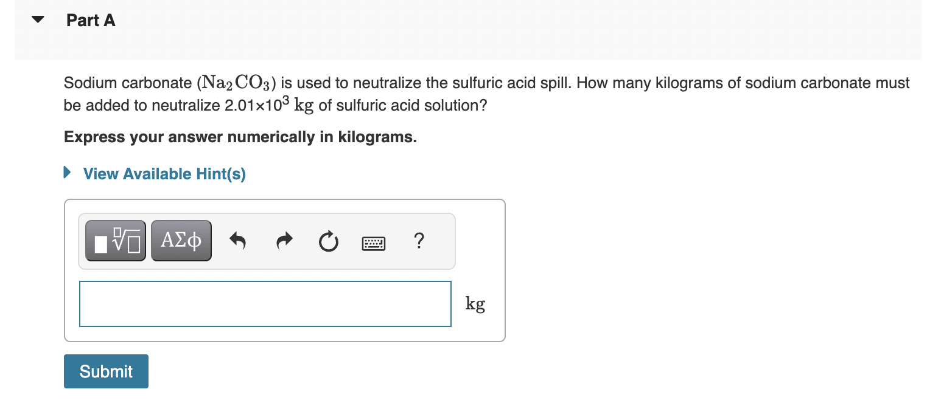Redo the last equation edit

click(283, 241)
